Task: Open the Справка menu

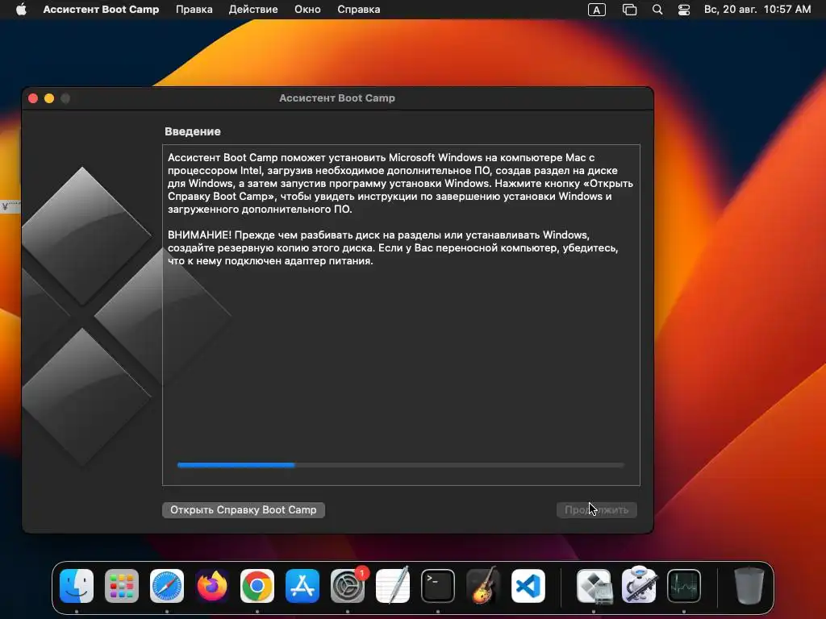Action: click(359, 10)
